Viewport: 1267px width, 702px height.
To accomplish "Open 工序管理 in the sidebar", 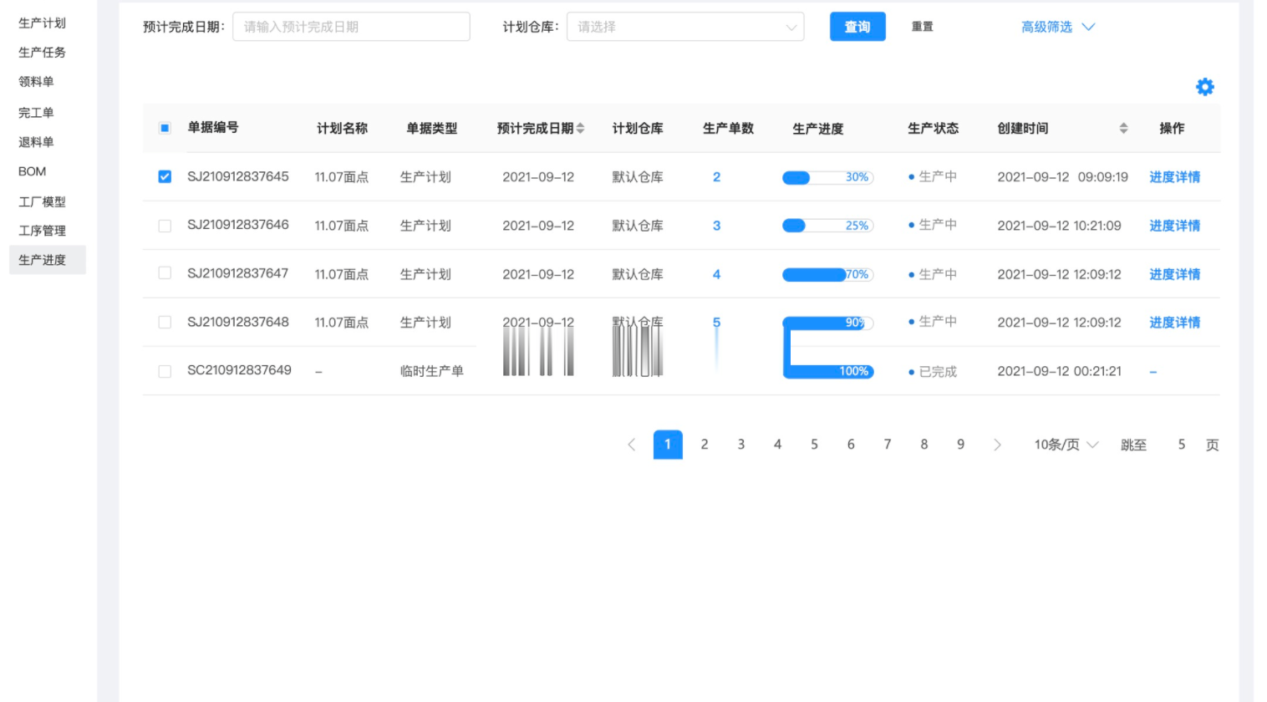I will pos(42,231).
